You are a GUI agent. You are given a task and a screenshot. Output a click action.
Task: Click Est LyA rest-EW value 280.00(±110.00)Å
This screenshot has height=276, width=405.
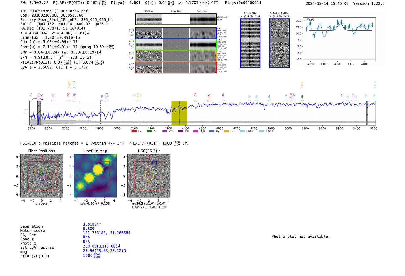[x=102, y=246]
